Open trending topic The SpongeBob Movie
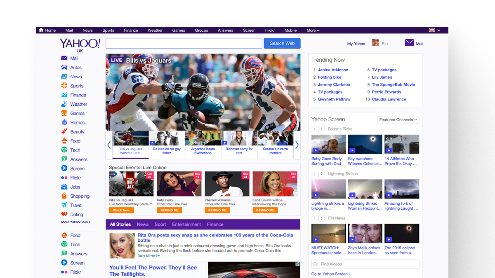This screenshot has width=495, height=278. (x=394, y=85)
